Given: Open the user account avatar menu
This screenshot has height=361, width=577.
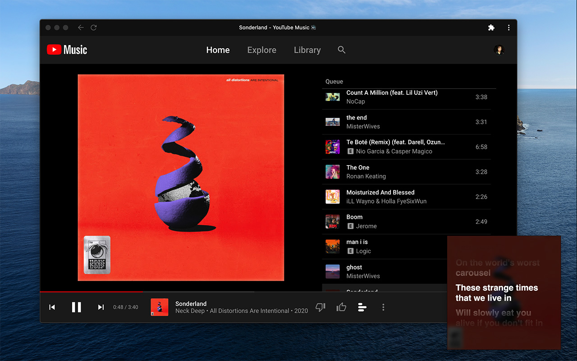Looking at the screenshot, I should (x=499, y=50).
